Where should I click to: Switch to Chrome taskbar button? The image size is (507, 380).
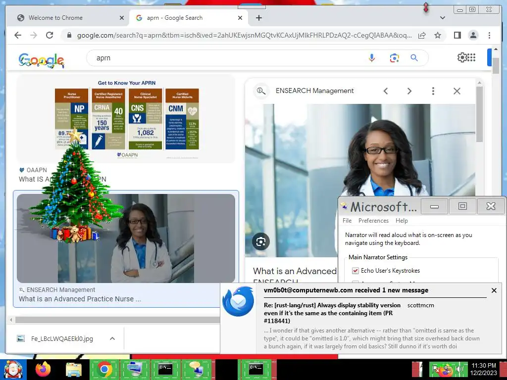pos(104,369)
